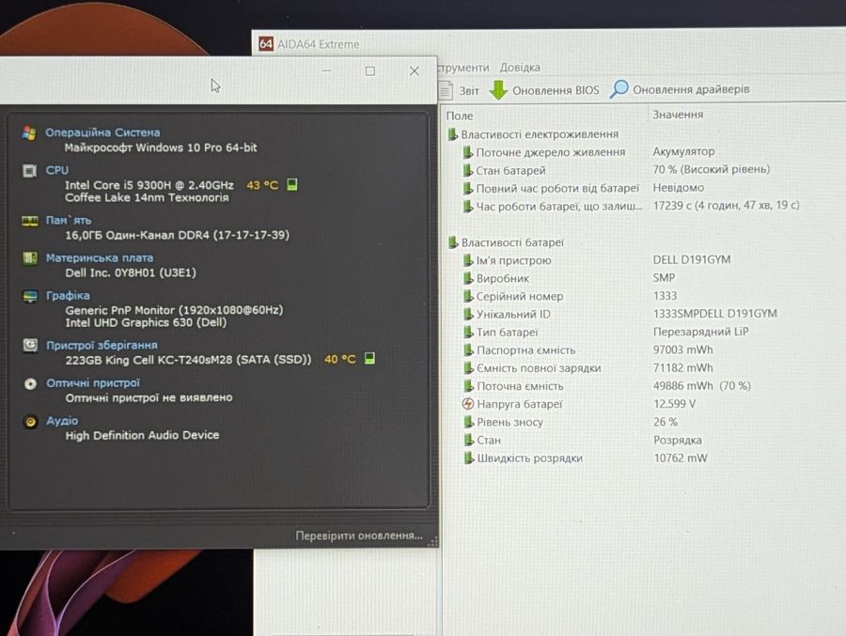Screen dimensions: 846x636
Task: Click the Швидкість розрядки row icon
Action: tap(468, 458)
